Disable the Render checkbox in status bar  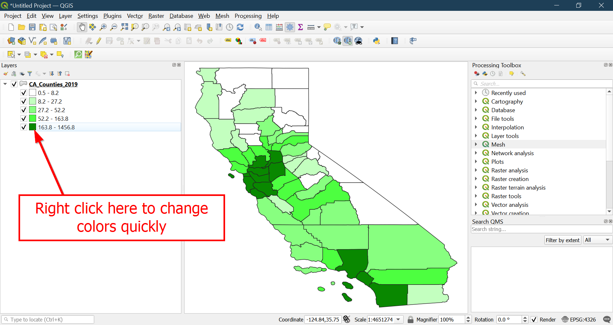point(534,320)
